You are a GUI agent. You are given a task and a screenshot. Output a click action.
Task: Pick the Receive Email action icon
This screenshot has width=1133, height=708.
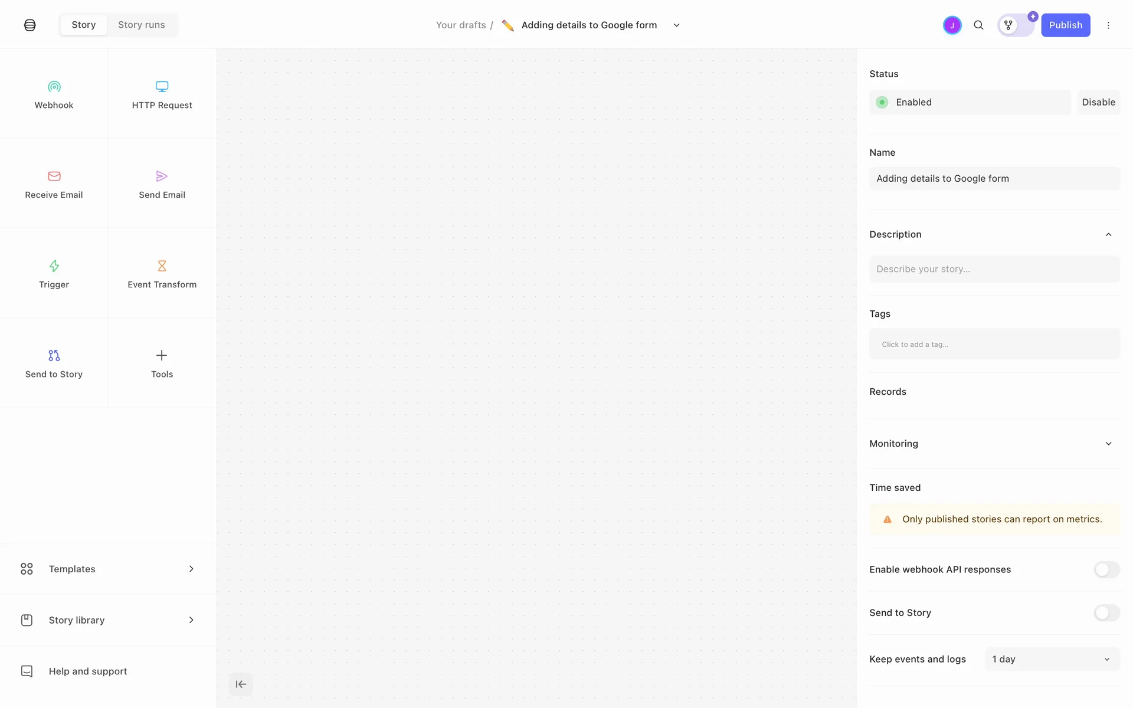54,176
